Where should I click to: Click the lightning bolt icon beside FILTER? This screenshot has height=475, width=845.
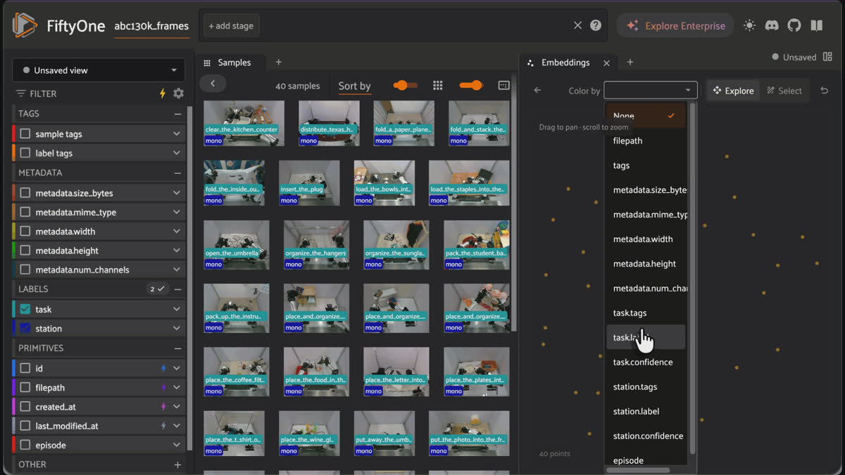point(163,93)
